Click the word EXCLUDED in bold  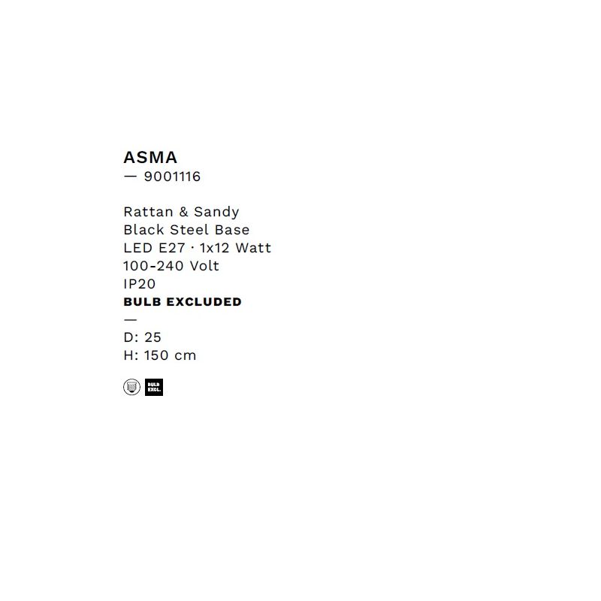[x=204, y=302]
